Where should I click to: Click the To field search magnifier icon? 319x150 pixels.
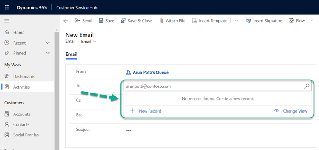307,86
